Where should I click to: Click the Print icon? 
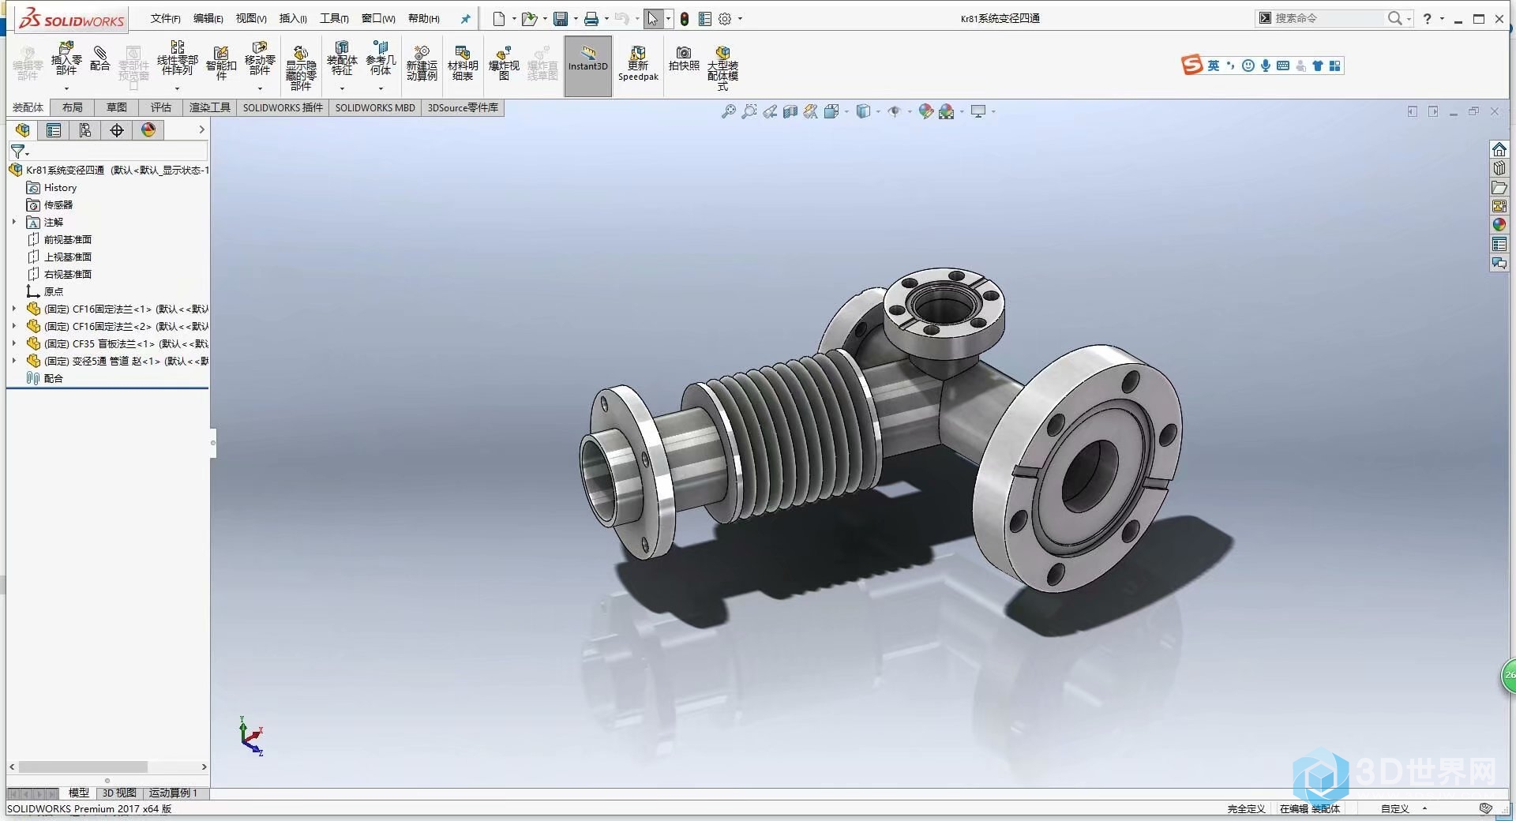tap(591, 18)
